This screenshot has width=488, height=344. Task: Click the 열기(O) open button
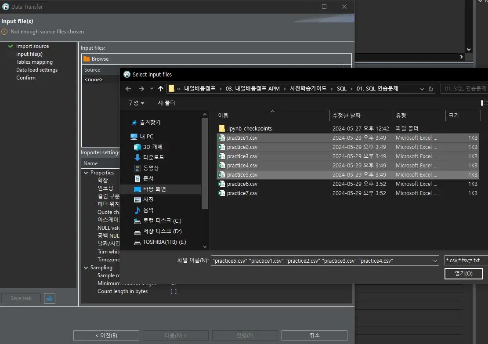tap(463, 274)
